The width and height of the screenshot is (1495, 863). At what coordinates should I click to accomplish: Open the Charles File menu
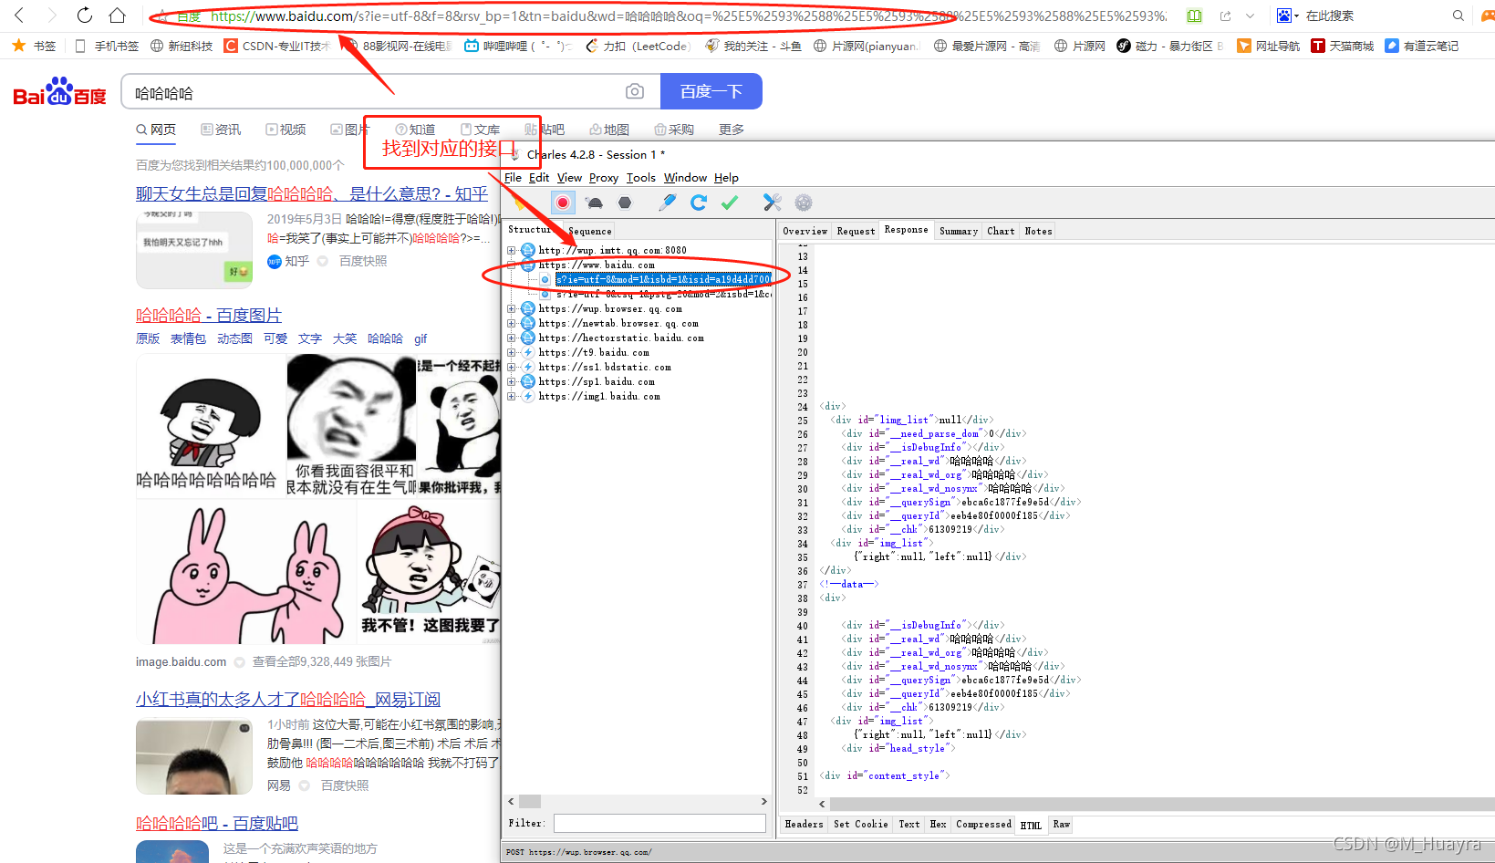(513, 178)
